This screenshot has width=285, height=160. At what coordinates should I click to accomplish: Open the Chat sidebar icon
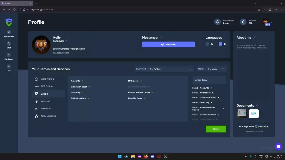tap(9, 44)
